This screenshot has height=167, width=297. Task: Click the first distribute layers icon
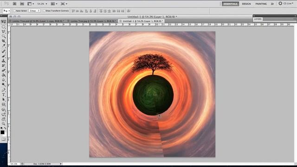point(101,11)
